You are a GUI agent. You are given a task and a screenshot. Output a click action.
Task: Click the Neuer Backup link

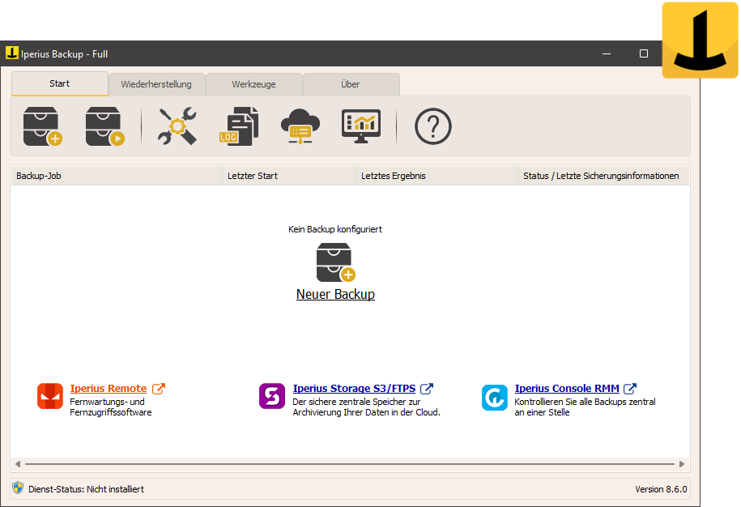[335, 294]
